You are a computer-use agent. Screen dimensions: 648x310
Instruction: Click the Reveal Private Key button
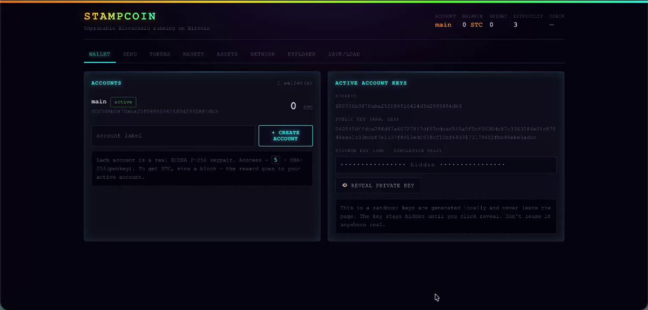pyautogui.click(x=378, y=185)
